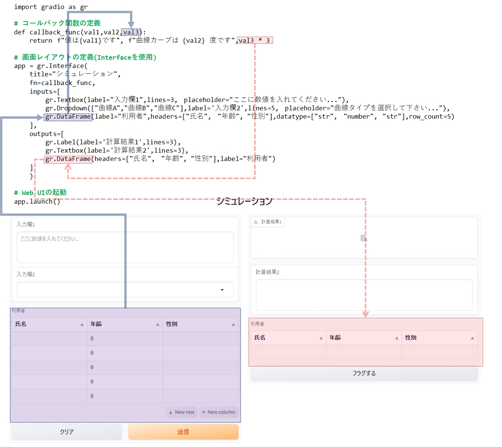This screenshot has height=447, width=502.
Task: Click the placeholder chart icon inside 計算結果1 panel
Action: (364, 238)
